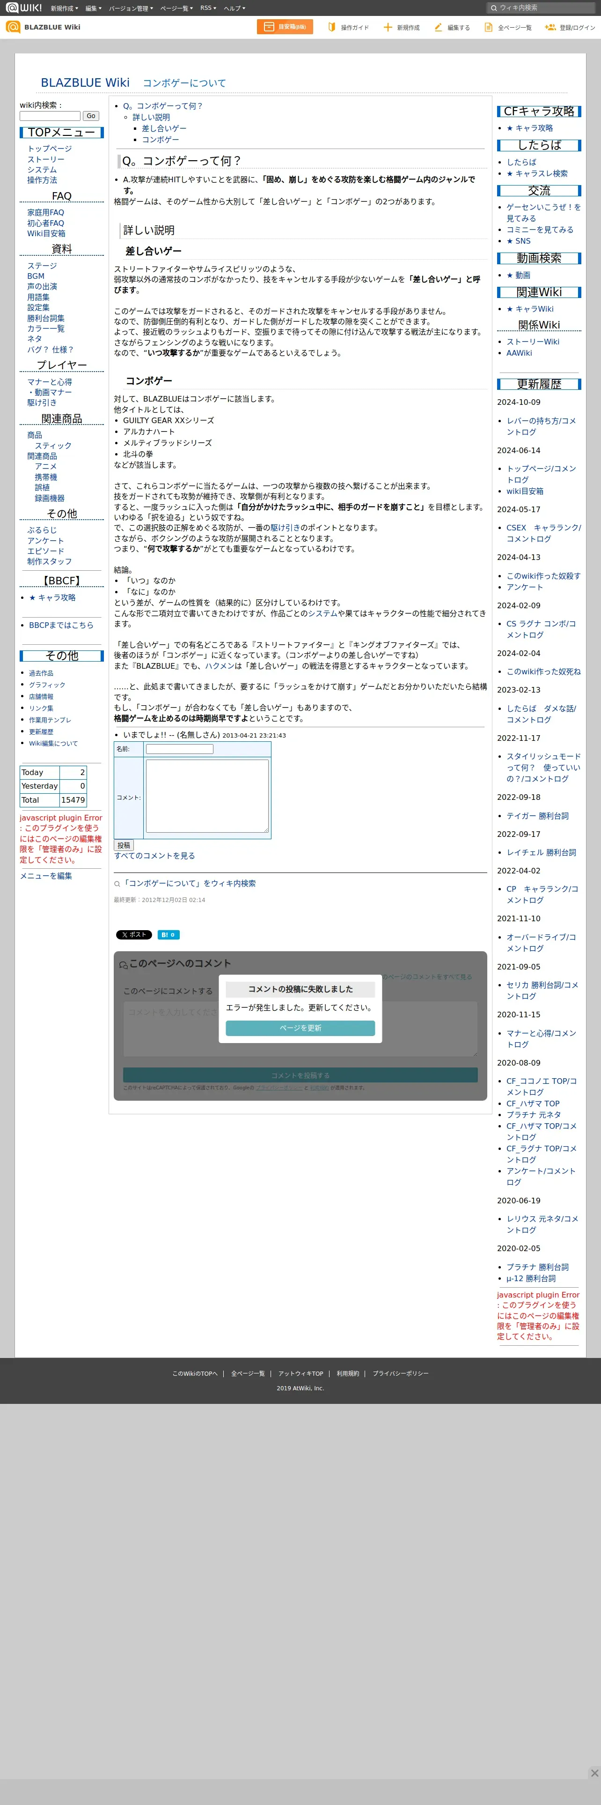601x1805 pixels.
Task: Open the RSS dropdown menu
Action: [208, 8]
